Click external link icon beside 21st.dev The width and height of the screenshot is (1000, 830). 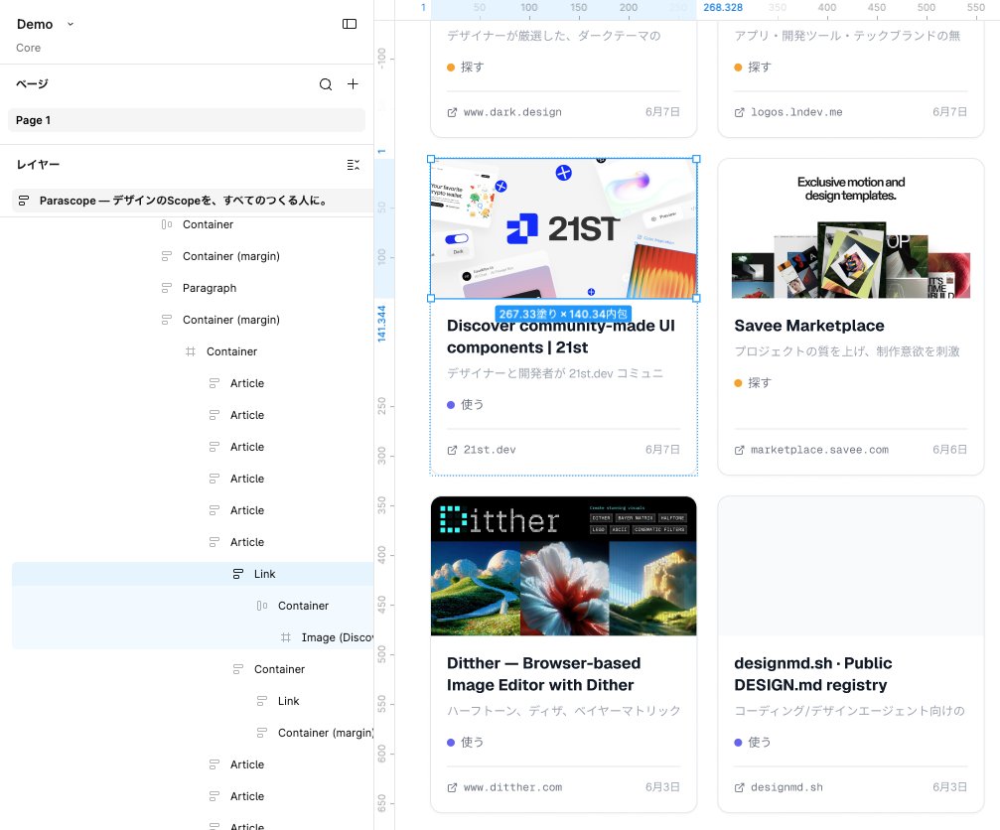click(452, 450)
